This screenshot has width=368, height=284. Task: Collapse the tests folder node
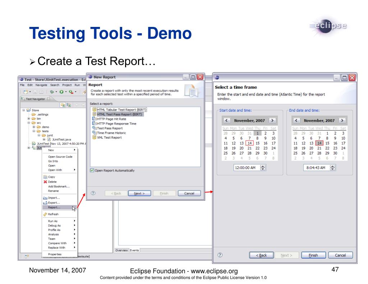point(34,131)
